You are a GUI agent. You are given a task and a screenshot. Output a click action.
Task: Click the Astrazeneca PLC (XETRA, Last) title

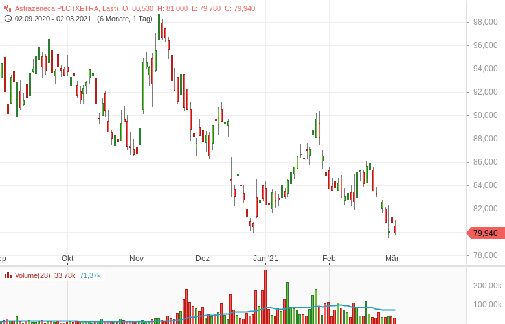(66, 8)
